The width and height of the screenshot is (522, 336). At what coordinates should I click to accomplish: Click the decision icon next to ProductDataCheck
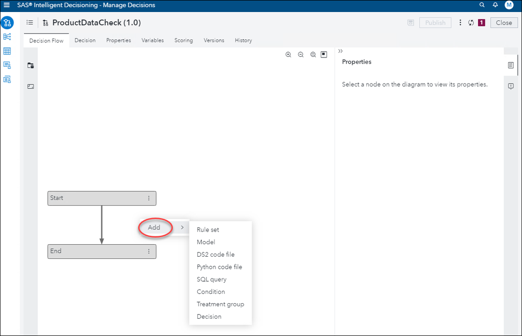pos(46,23)
